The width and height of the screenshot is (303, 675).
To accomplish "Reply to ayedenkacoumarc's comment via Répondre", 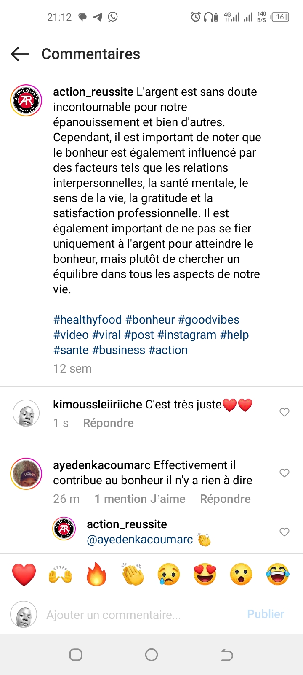I will [225, 499].
